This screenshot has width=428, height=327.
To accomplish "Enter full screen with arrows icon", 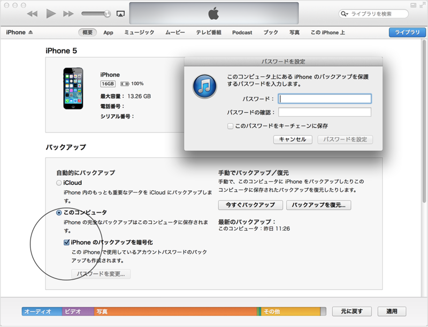I will pos(422,5).
